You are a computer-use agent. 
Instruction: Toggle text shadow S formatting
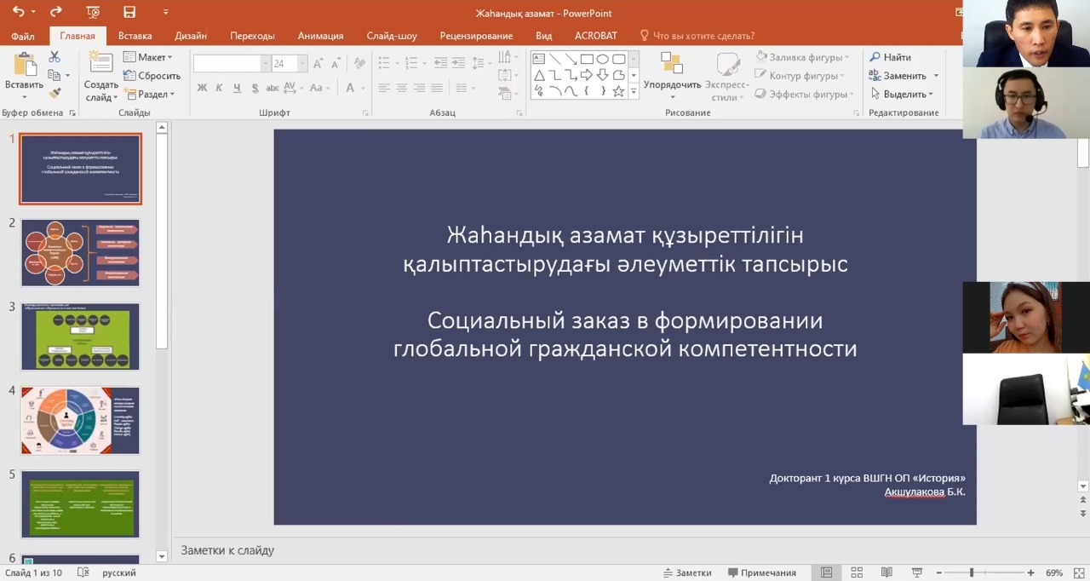pos(255,88)
